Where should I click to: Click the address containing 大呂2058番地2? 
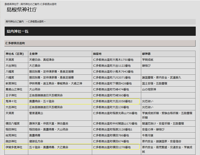point(113,101)
